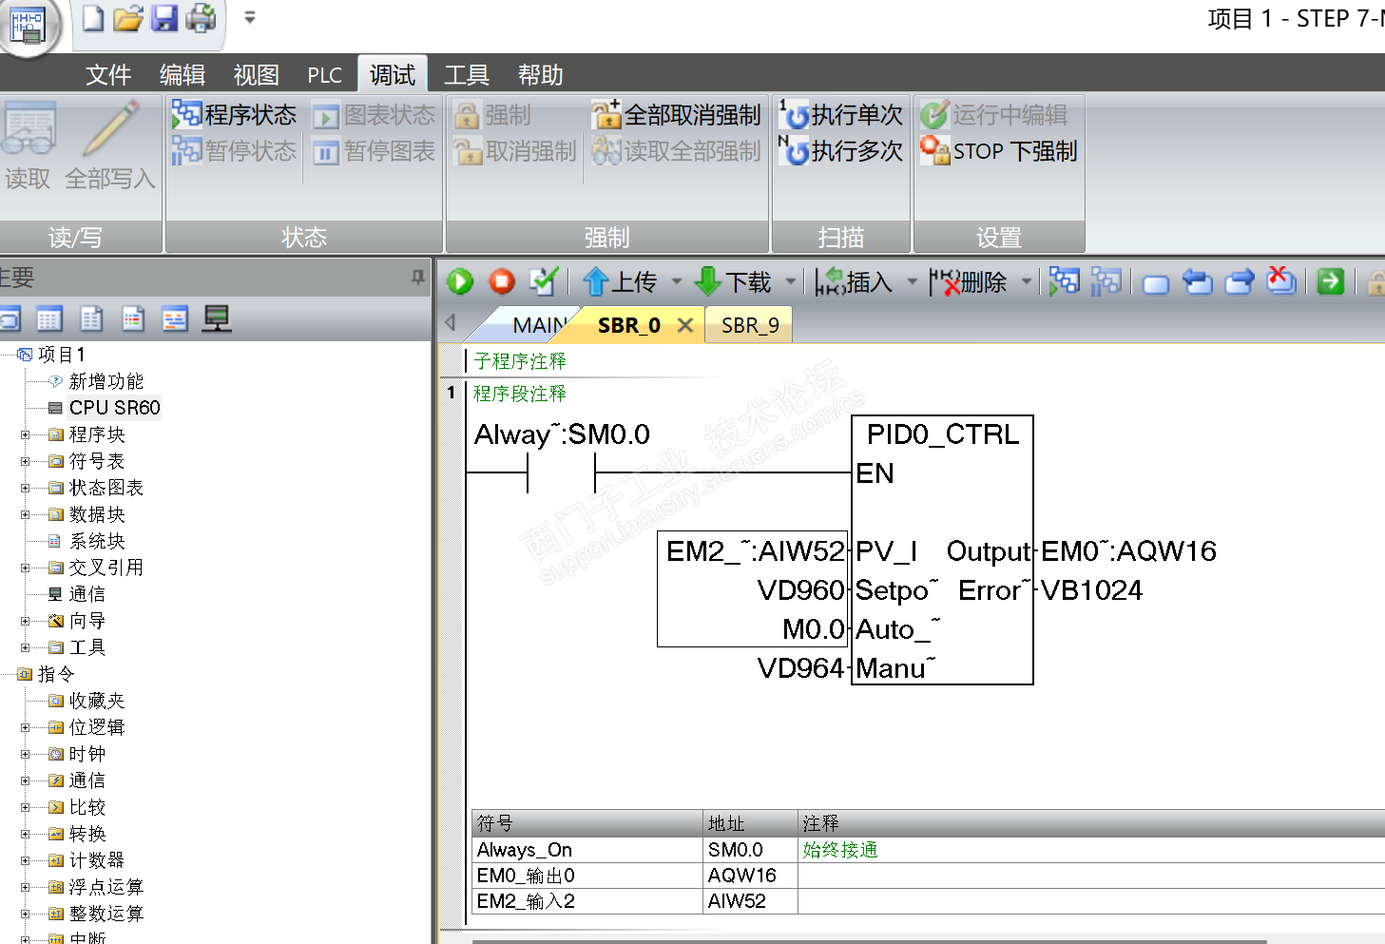This screenshot has height=944, width=1385.
Task: Click the New project icon in quick access toolbar
Action: (92, 18)
